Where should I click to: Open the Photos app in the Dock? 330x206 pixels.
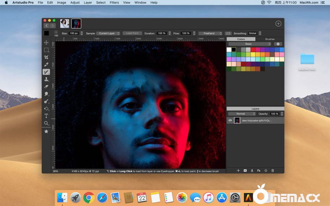point(182,198)
